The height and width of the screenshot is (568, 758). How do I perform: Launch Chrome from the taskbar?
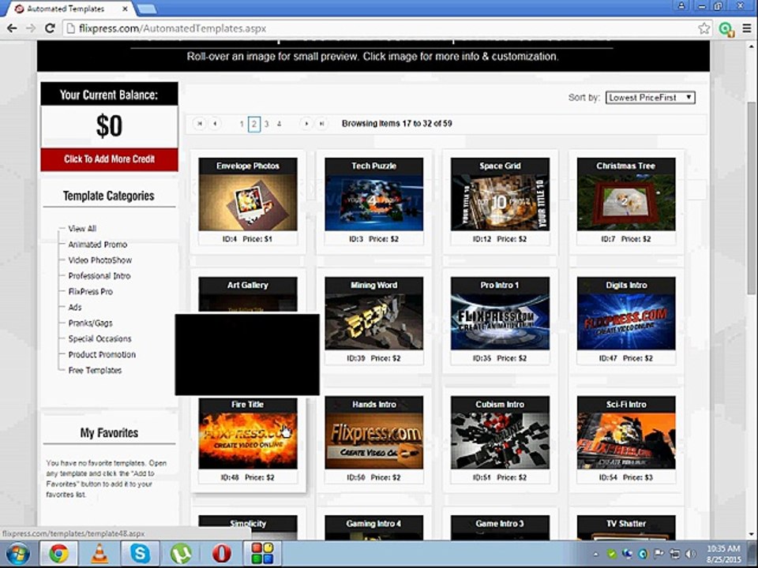[58, 554]
